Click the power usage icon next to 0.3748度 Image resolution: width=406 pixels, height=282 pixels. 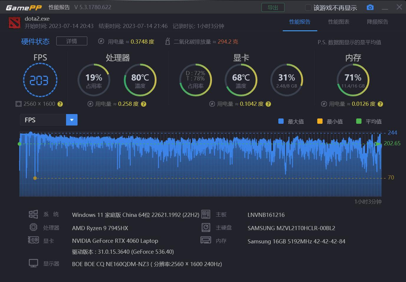tap(101, 42)
